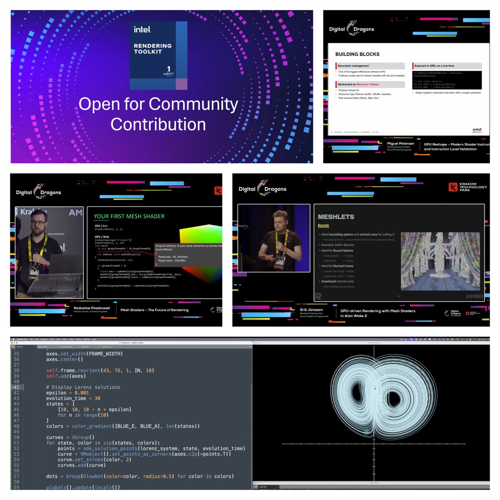Click the 'GPU / HLSL' label on the Mesh Shader slide
500x500 pixels.
[x=102, y=237]
